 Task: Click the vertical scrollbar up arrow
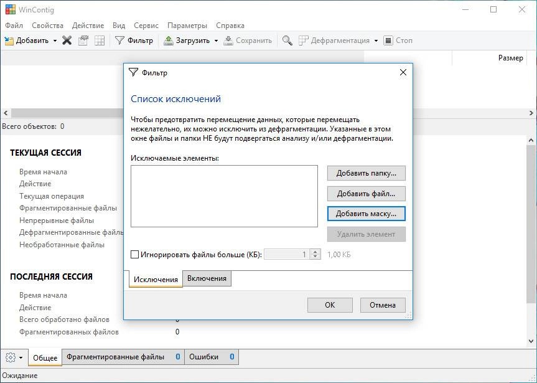[531, 140]
